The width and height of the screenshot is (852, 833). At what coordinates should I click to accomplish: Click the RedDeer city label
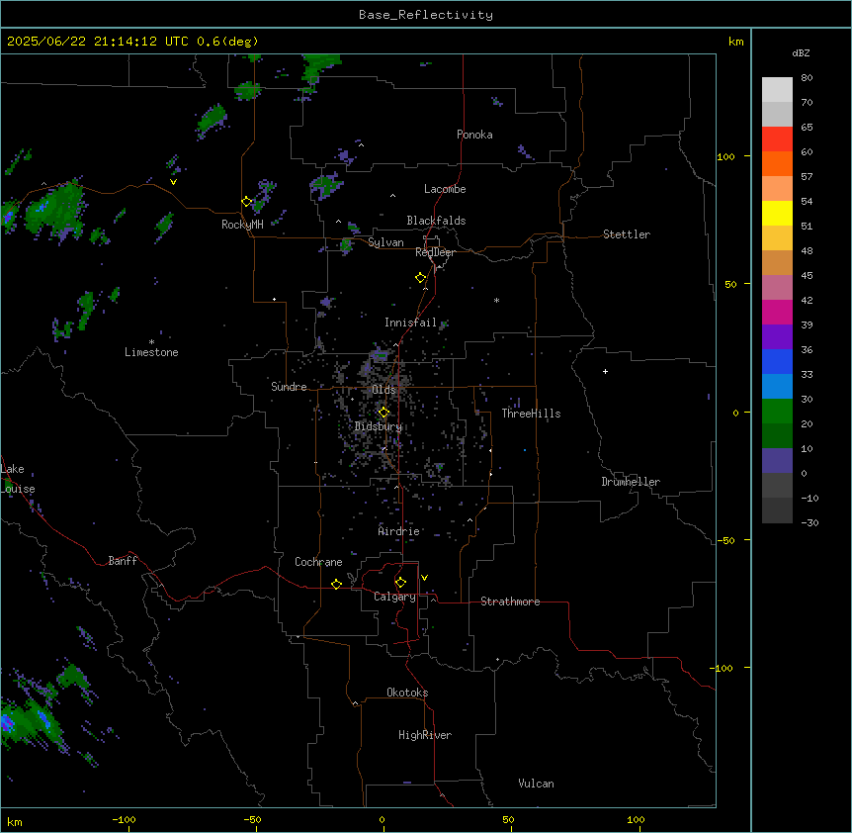tap(435, 252)
